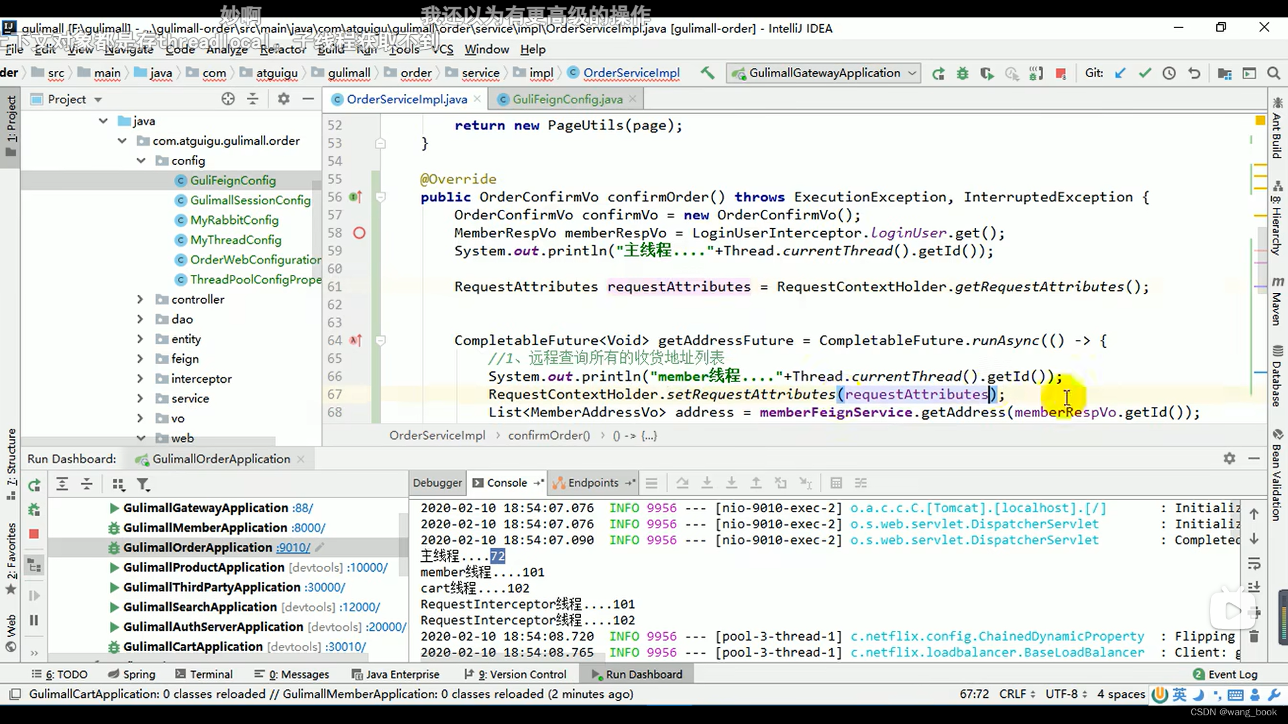This screenshot has width=1288, height=724.
Task: Collapse the java folder in tree
Action: point(103,121)
